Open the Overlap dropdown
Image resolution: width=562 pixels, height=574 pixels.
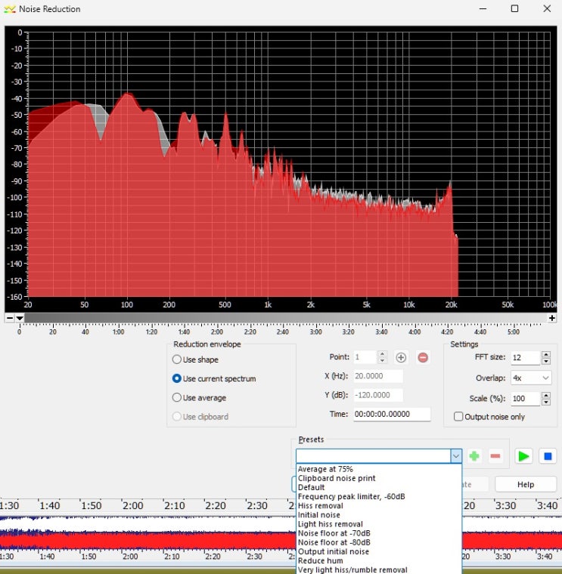coord(531,378)
